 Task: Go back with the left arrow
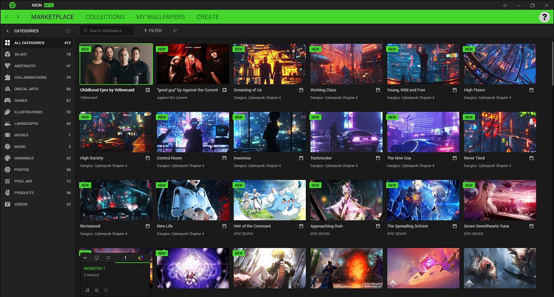[x=6, y=17]
